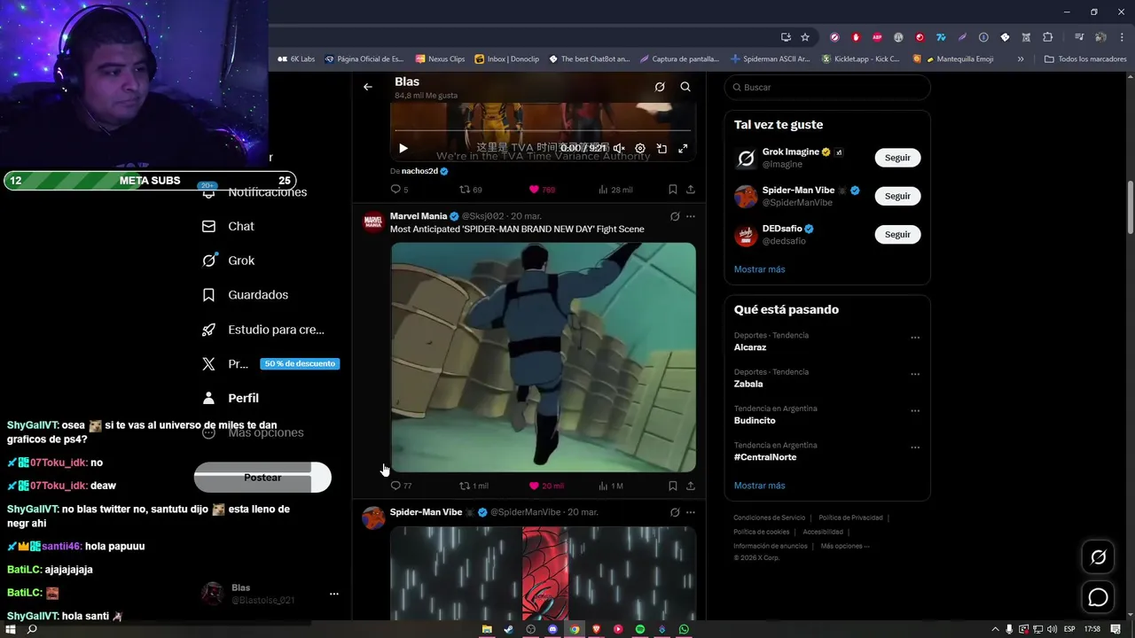Click the video progress bar
1135x638 pixels.
coord(543,133)
